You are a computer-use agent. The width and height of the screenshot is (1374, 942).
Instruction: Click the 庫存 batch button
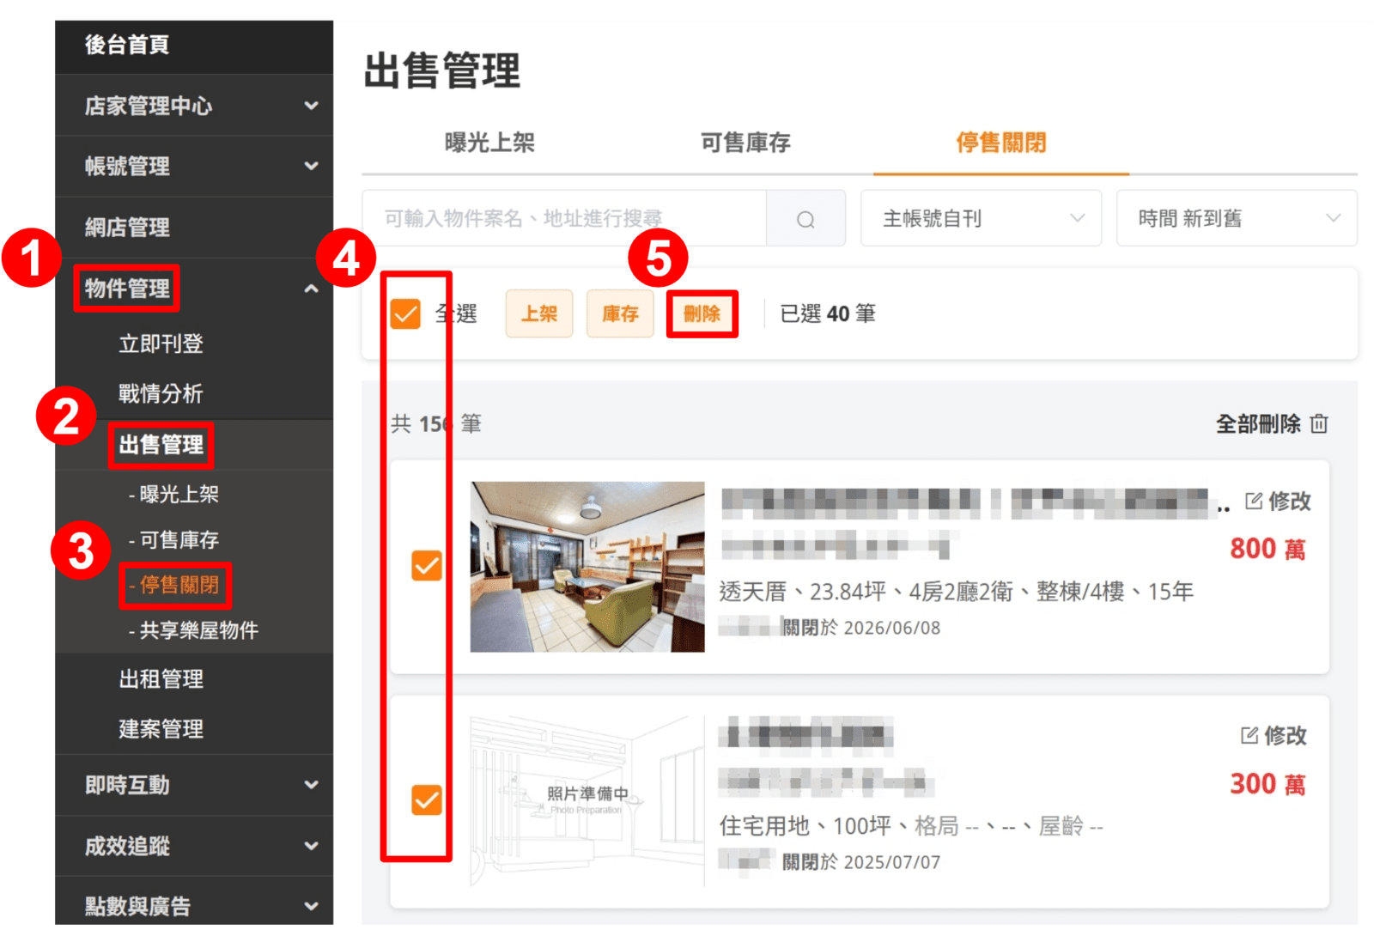click(620, 313)
